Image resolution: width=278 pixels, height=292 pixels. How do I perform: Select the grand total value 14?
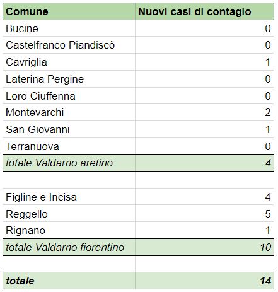click(265, 281)
